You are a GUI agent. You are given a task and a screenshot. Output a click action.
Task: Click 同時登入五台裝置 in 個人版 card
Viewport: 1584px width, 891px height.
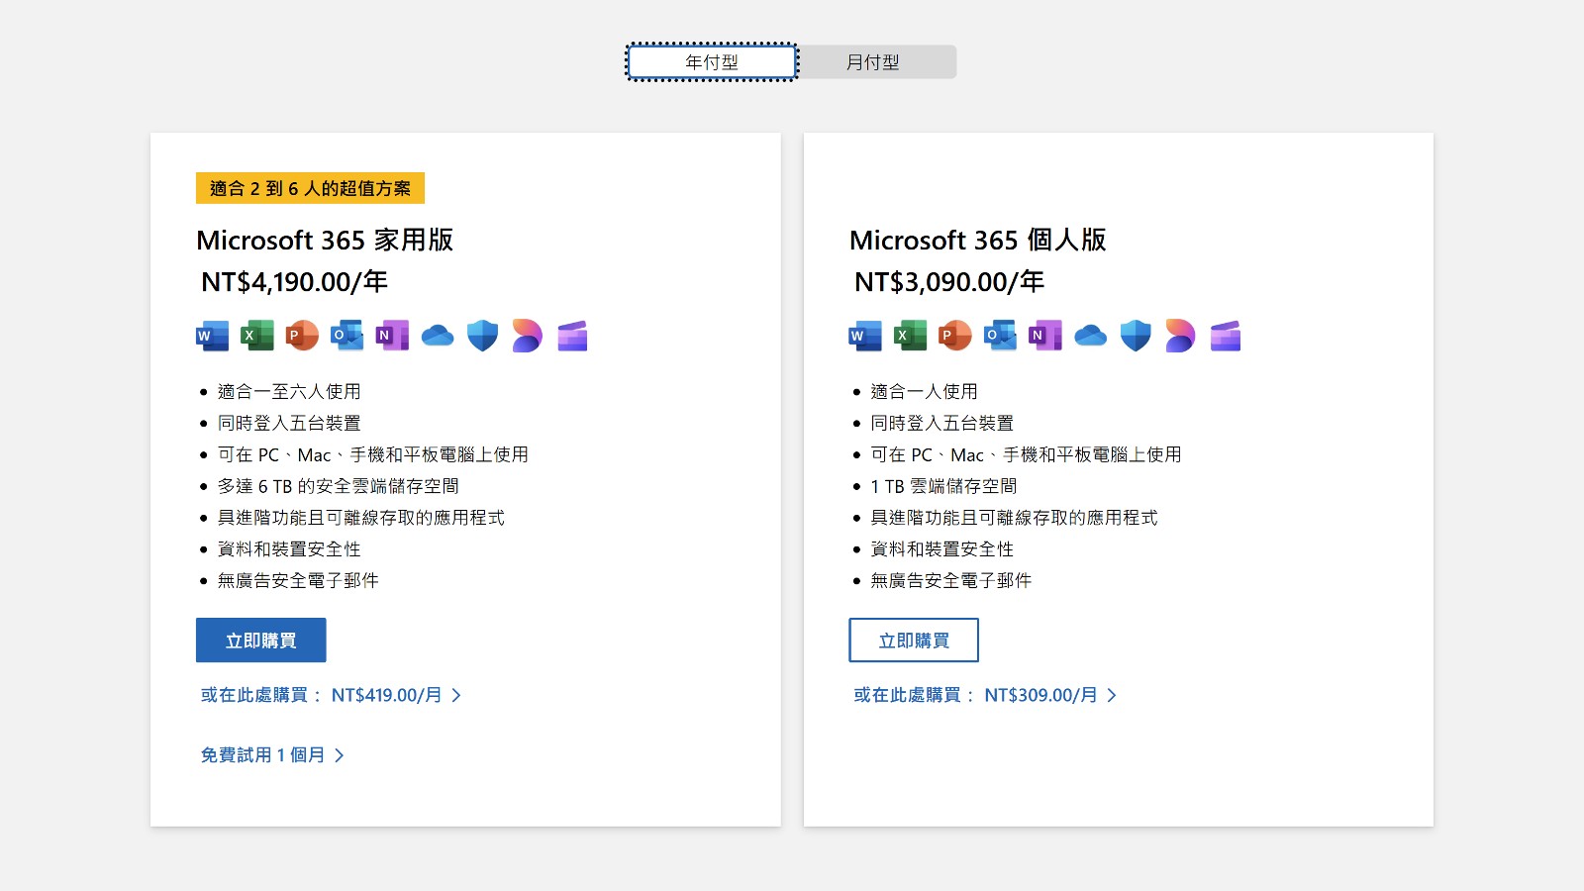click(x=942, y=424)
